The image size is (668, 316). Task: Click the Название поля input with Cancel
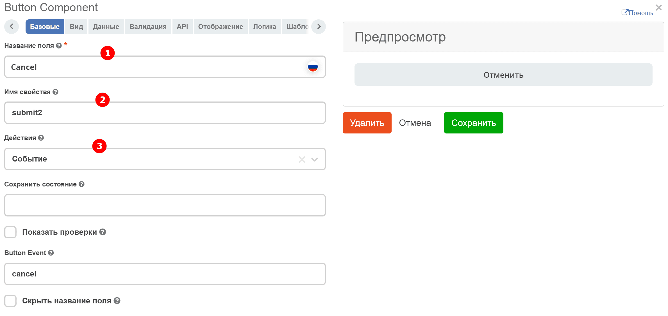coord(165,67)
